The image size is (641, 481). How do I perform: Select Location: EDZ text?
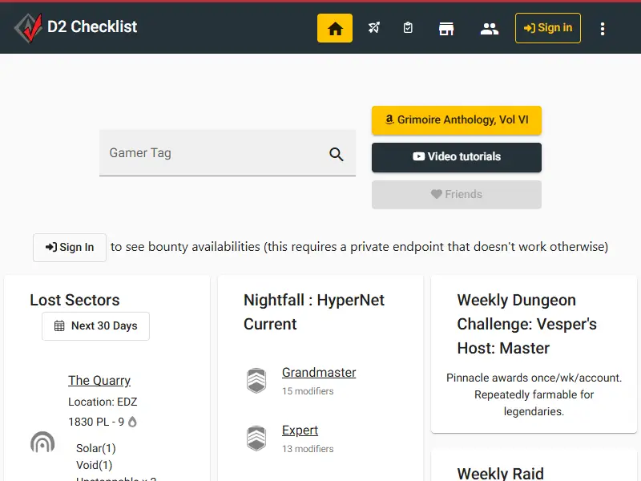[103, 402]
